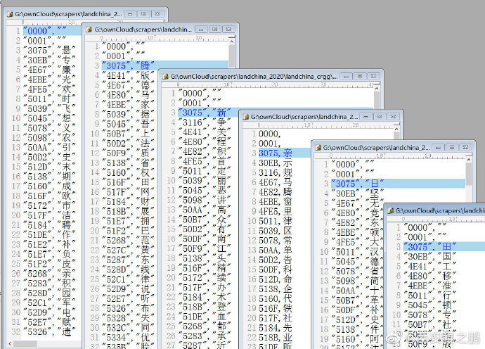Minimize the window highlighting 3075 腾
This screenshot has width=485, height=349.
click(x=201, y=30)
